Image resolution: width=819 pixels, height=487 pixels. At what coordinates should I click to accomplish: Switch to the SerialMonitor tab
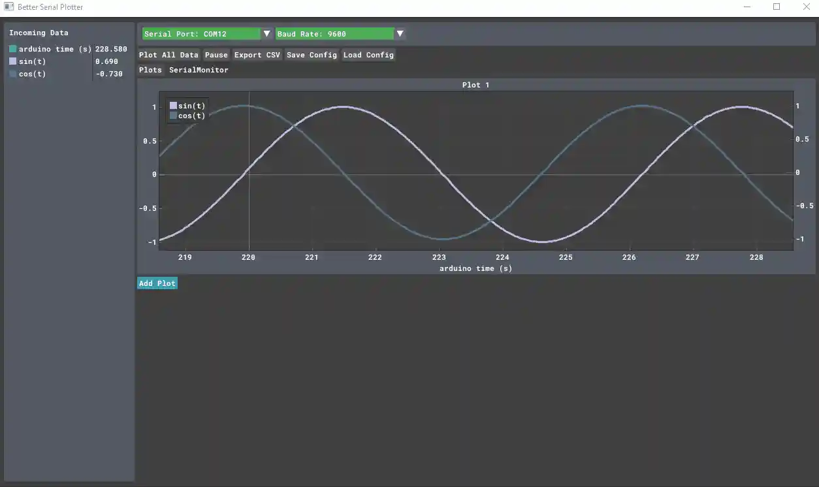point(197,70)
